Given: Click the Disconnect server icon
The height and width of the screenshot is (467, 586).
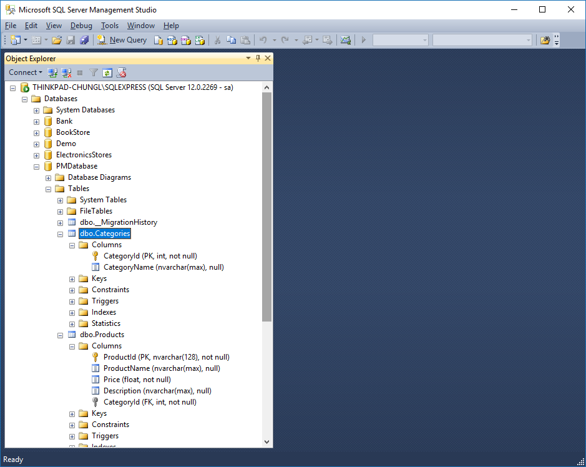Looking at the screenshot, I should (x=66, y=72).
